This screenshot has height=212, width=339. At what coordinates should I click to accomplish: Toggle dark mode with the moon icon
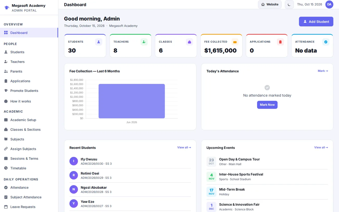pyautogui.click(x=289, y=4)
